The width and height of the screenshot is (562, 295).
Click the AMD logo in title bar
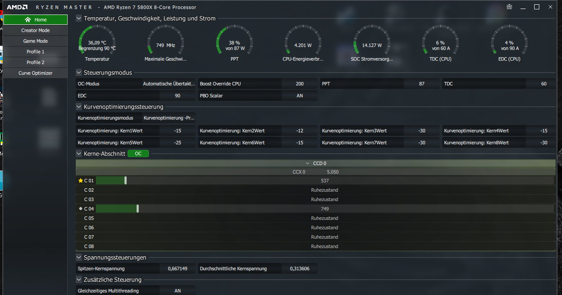tap(17, 7)
